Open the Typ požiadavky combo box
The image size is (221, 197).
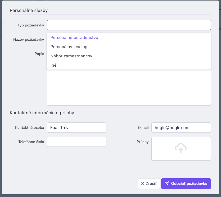pos(129,25)
